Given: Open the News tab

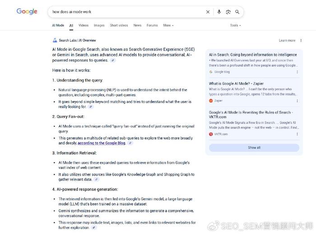Looking at the screenshot, I should pos(137,25).
